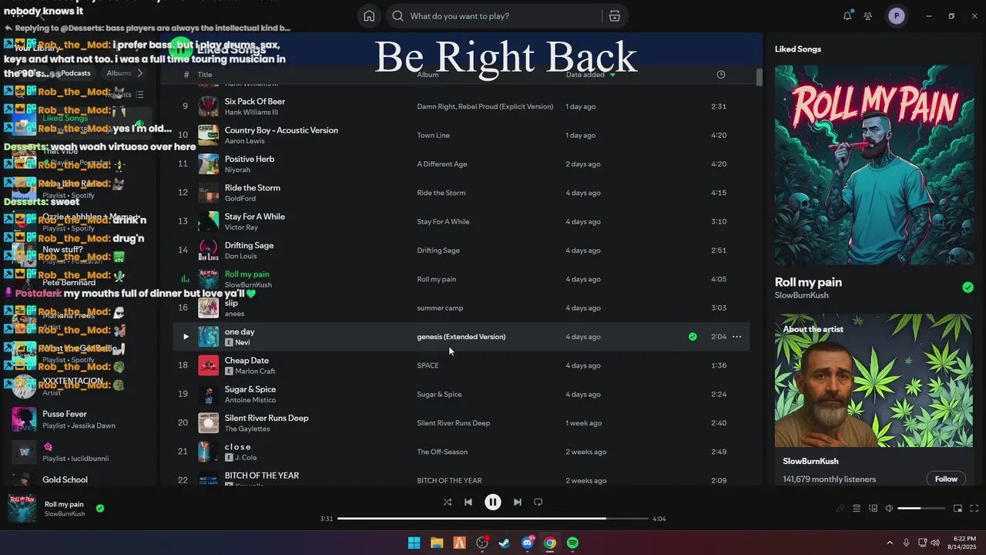The width and height of the screenshot is (986, 555).
Task: Open the lyrics microphone icon
Action: click(x=840, y=509)
